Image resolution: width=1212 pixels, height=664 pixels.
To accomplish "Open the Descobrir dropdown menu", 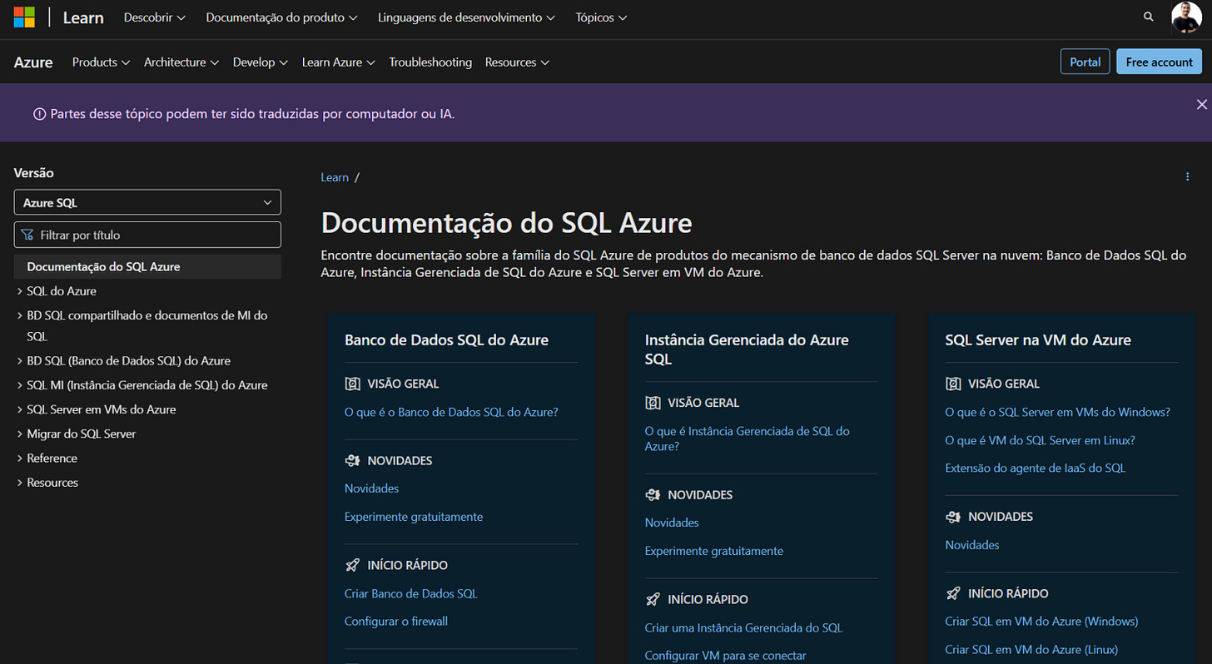I will [155, 17].
